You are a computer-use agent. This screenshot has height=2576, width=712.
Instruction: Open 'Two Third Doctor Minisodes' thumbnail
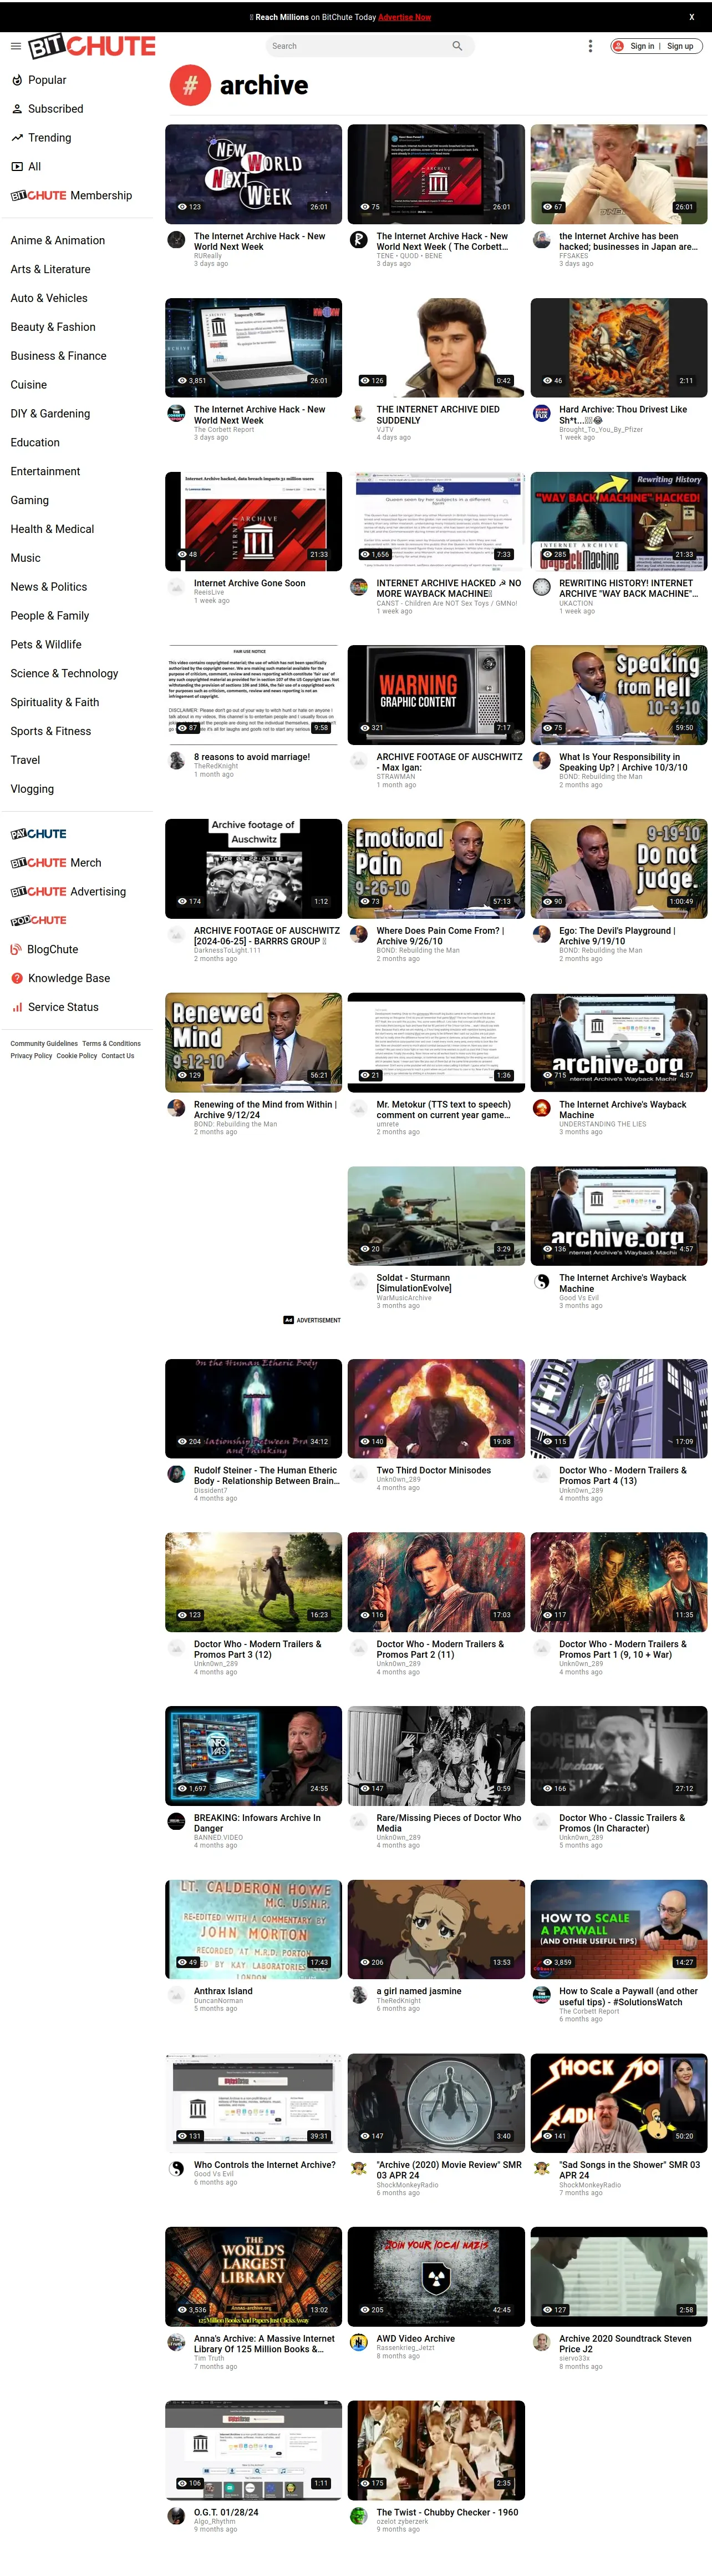pyautogui.click(x=436, y=1409)
